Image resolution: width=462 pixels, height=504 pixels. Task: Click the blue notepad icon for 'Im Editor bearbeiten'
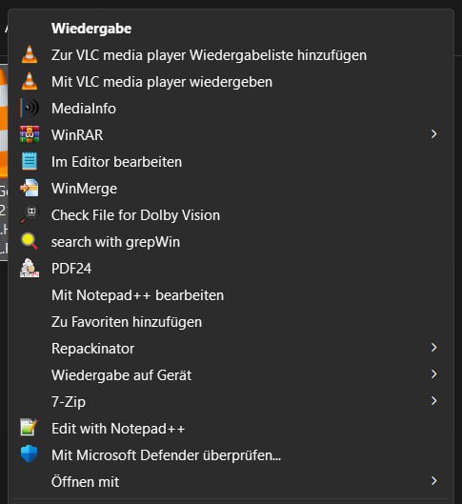(x=30, y=161)
